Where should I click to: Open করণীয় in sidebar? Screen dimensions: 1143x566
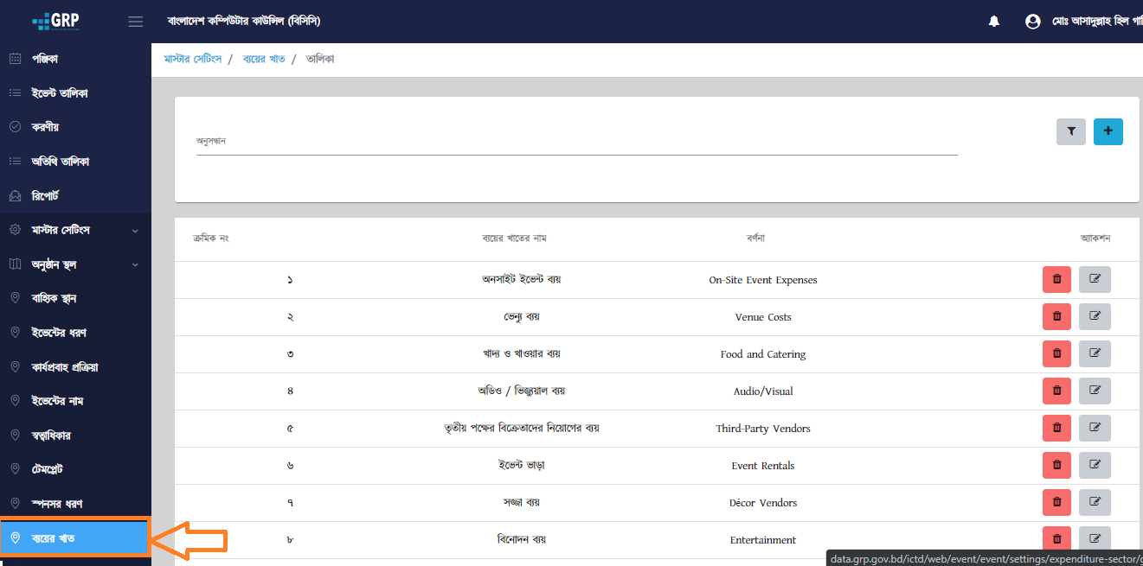point(75,127)
